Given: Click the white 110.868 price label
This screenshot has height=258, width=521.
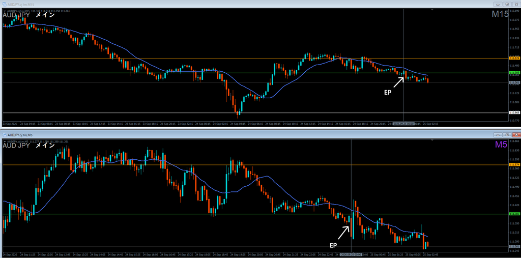Looking at the screenshot, I should point(514,112).
